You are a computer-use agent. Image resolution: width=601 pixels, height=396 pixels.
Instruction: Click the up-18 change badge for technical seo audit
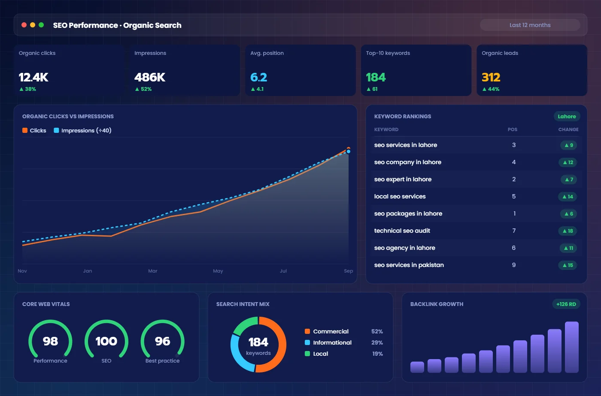click(568, 231)
